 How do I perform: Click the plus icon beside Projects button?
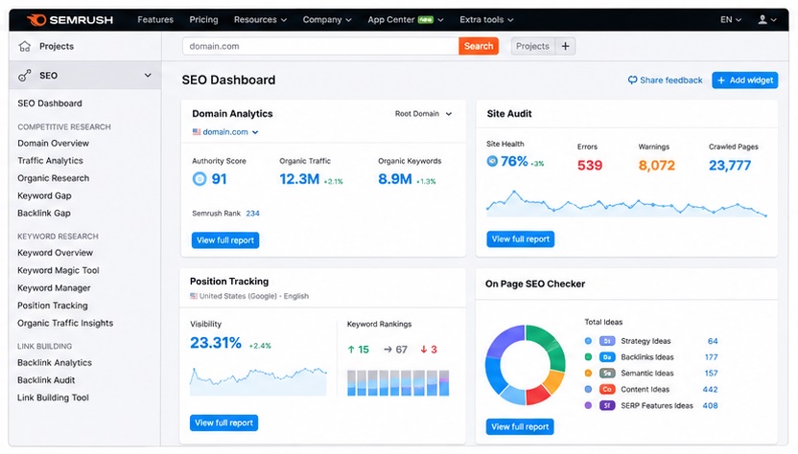click(x=566, y=46)
